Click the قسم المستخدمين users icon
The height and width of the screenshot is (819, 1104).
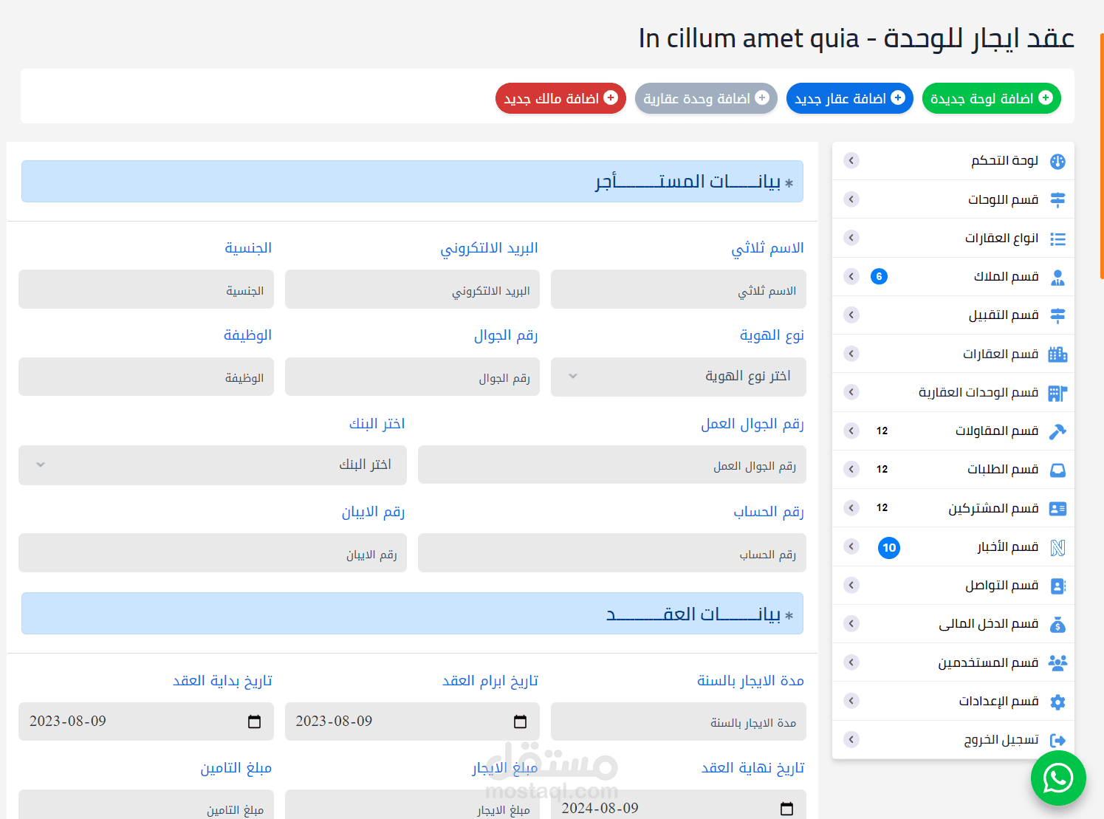1057,662
